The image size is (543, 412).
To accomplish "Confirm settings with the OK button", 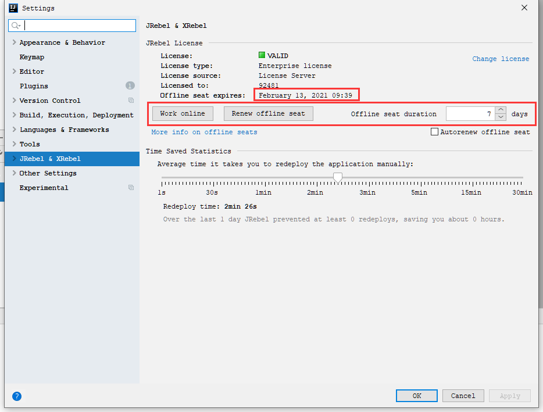I will (417, 396).
